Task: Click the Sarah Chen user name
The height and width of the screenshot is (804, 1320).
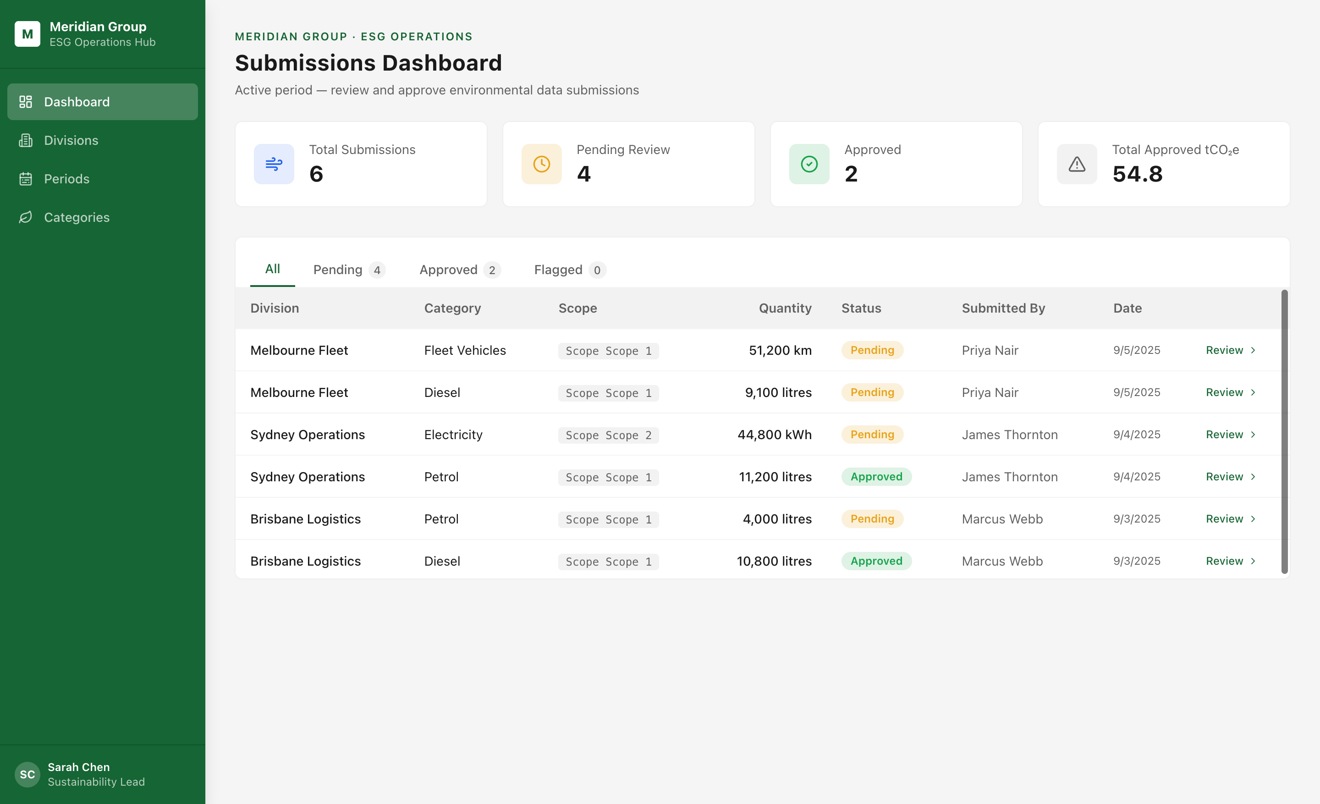Action: coord(79,767)
